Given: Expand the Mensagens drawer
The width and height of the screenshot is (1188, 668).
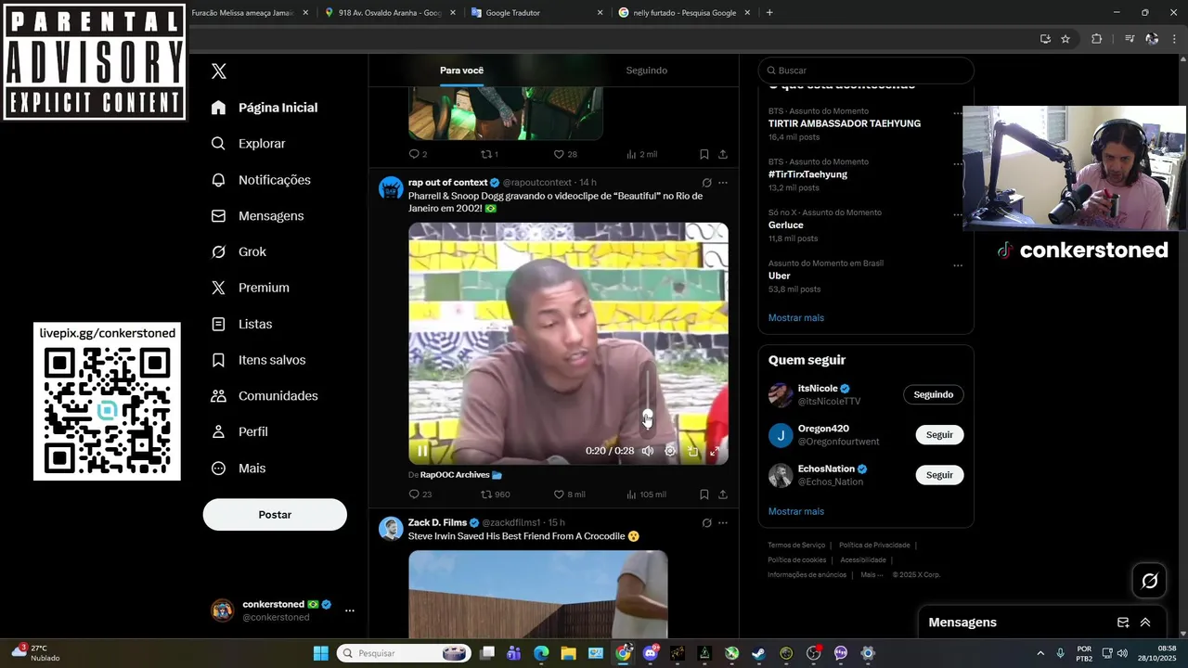Looking at the screenshot, I should (x=1145, y=623).
